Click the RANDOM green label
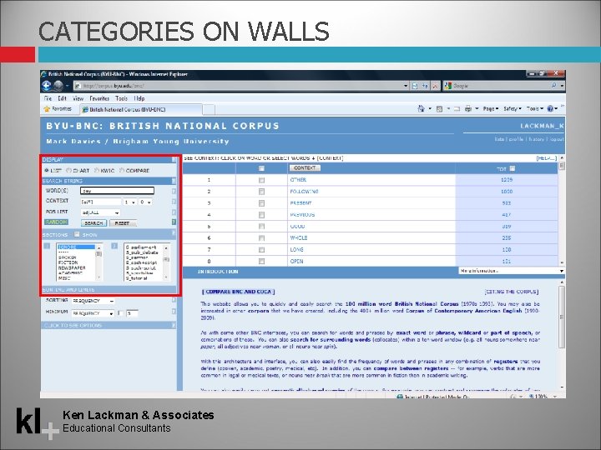This screenshot has width=601, height=450. [56, 222]
